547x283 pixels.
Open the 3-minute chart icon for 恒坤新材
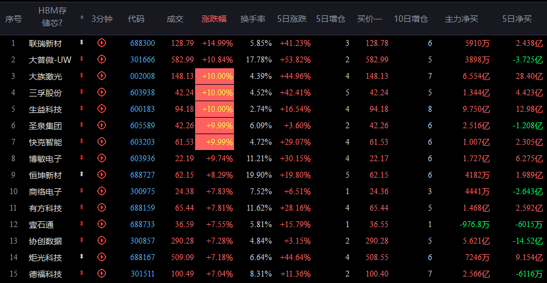tap(101, 174)
